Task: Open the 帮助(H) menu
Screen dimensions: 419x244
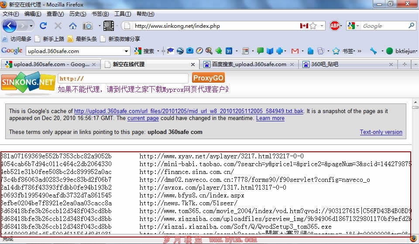Action: (145, 14)
